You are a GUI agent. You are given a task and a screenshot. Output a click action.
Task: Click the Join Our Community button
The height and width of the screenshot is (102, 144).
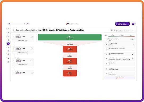click(122, 24)
